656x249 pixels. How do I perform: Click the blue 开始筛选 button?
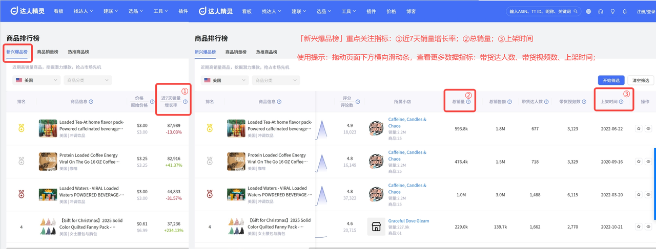coord(611,80)
